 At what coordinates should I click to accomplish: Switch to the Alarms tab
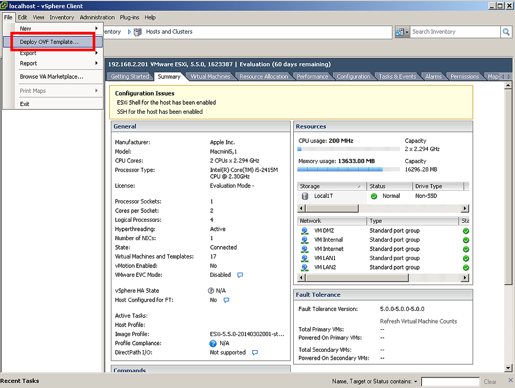433,77
